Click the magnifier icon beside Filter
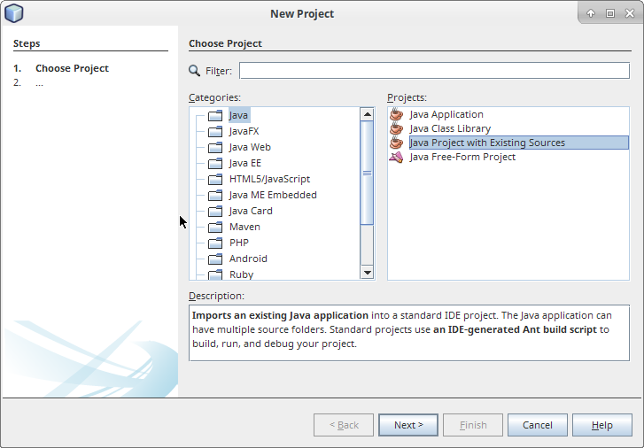This screenshot has width=644, height=448. coord(195,71)
